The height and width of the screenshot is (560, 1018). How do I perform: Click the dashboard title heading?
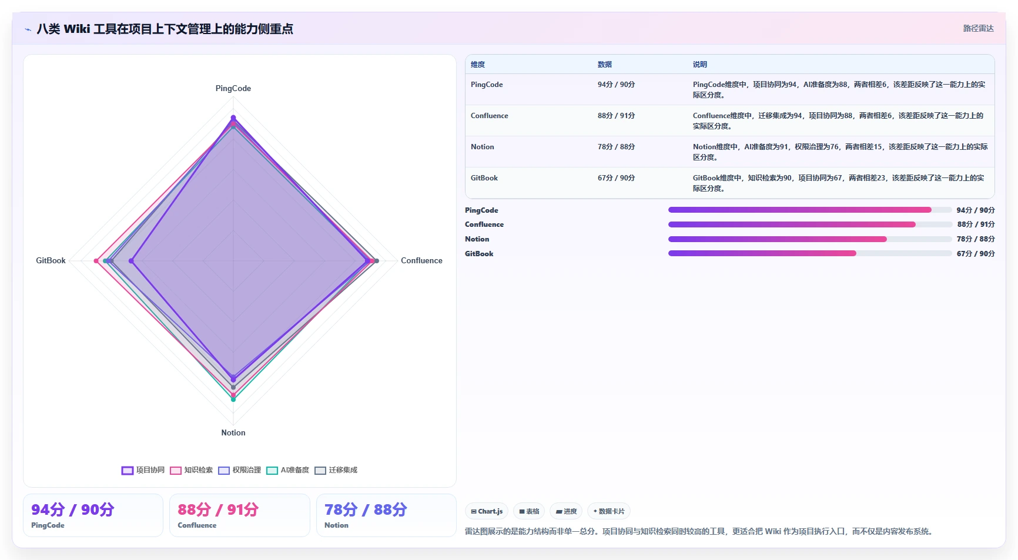point(165,29)
